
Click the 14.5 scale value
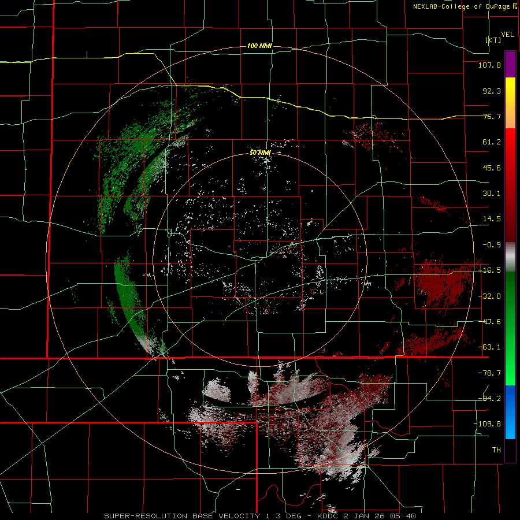(x=492, y=219)
